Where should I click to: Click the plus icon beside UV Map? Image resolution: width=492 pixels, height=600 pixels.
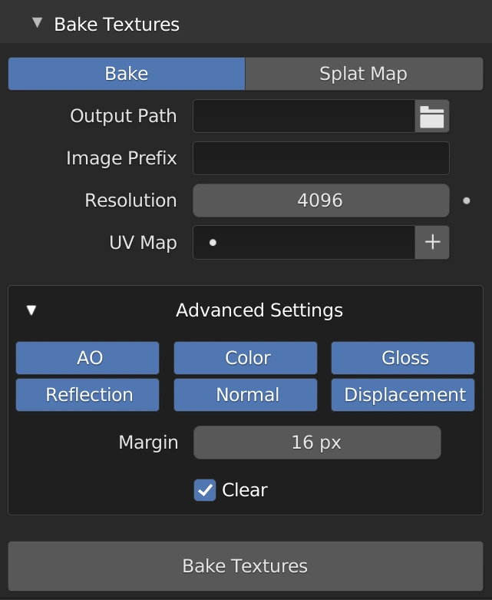click(432, 243)
